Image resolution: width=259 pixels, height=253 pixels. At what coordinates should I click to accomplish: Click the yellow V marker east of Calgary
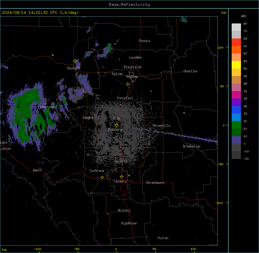129,175
